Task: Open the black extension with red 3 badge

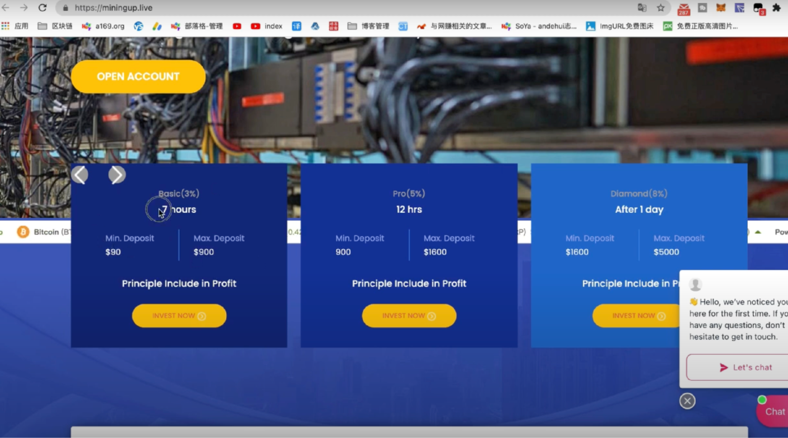Action: click(x=759, y=9)
